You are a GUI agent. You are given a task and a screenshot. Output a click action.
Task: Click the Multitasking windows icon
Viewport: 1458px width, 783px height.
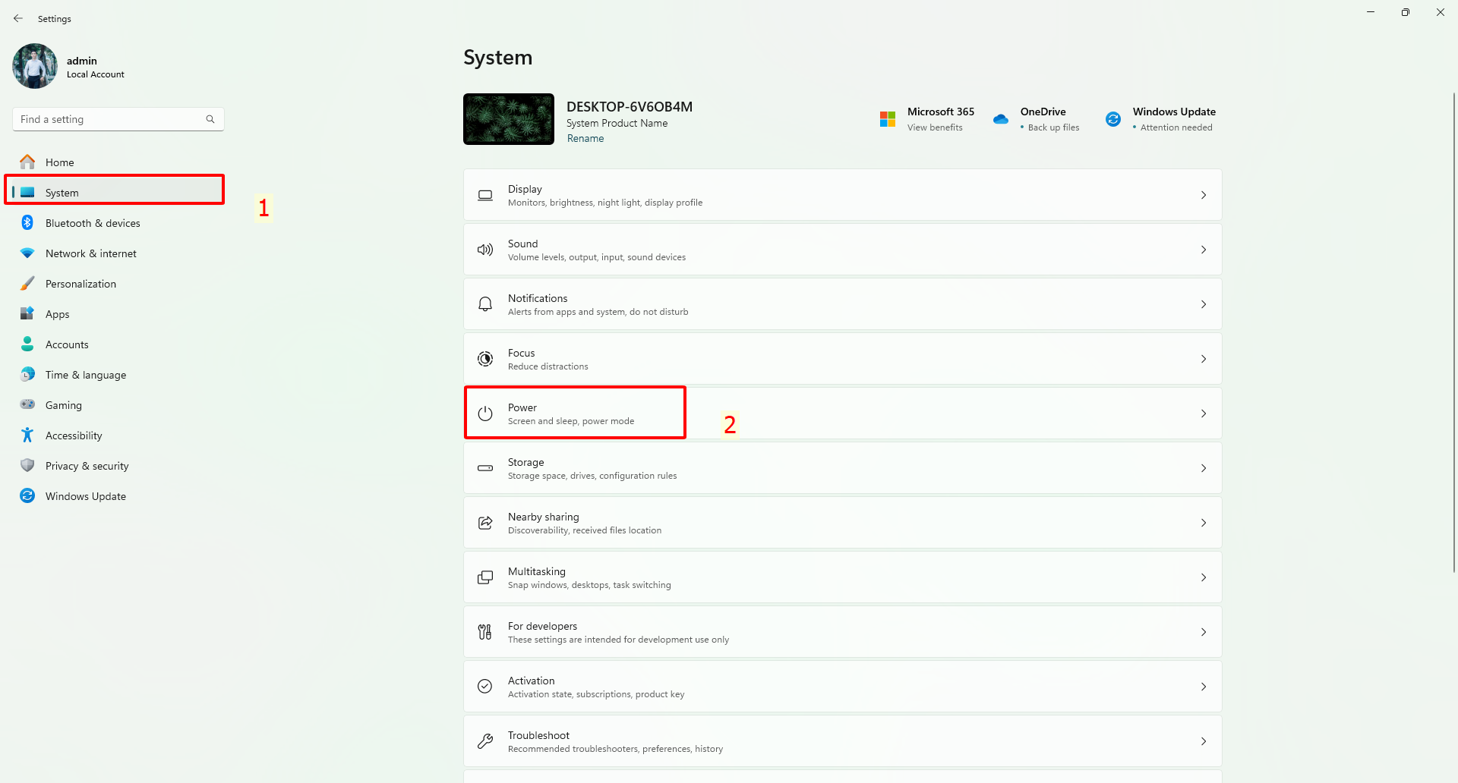pos(485,577)
